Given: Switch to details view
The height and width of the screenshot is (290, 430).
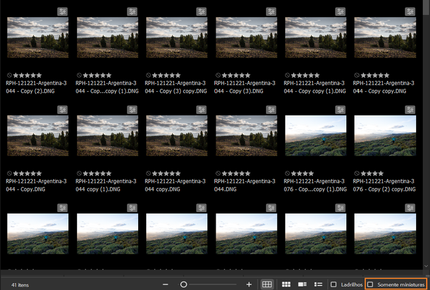Looking at the screenshot, I should click(x=302, y=285).
